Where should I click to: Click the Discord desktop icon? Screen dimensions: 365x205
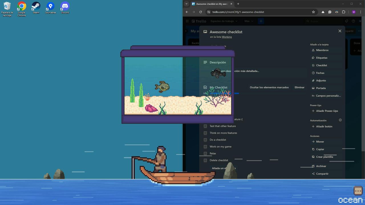click(x=65, y=7)
